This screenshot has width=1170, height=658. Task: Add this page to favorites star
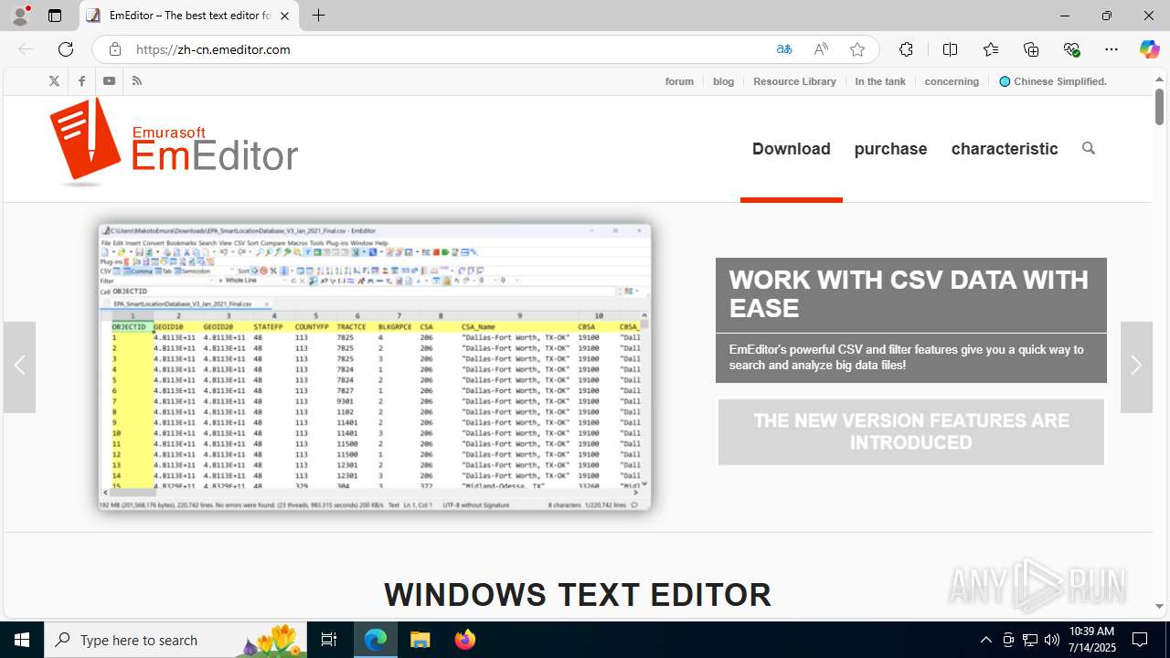click(x=857, y=49)
